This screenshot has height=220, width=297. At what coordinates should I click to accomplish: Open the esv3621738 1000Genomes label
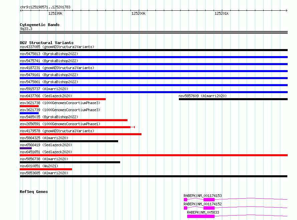[60, 103]
